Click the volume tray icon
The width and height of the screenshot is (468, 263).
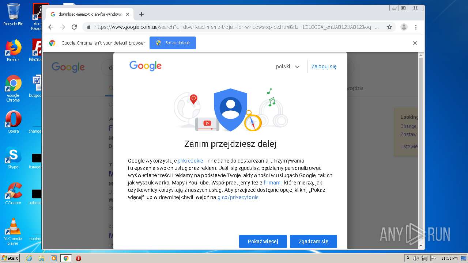pos(416,258)
